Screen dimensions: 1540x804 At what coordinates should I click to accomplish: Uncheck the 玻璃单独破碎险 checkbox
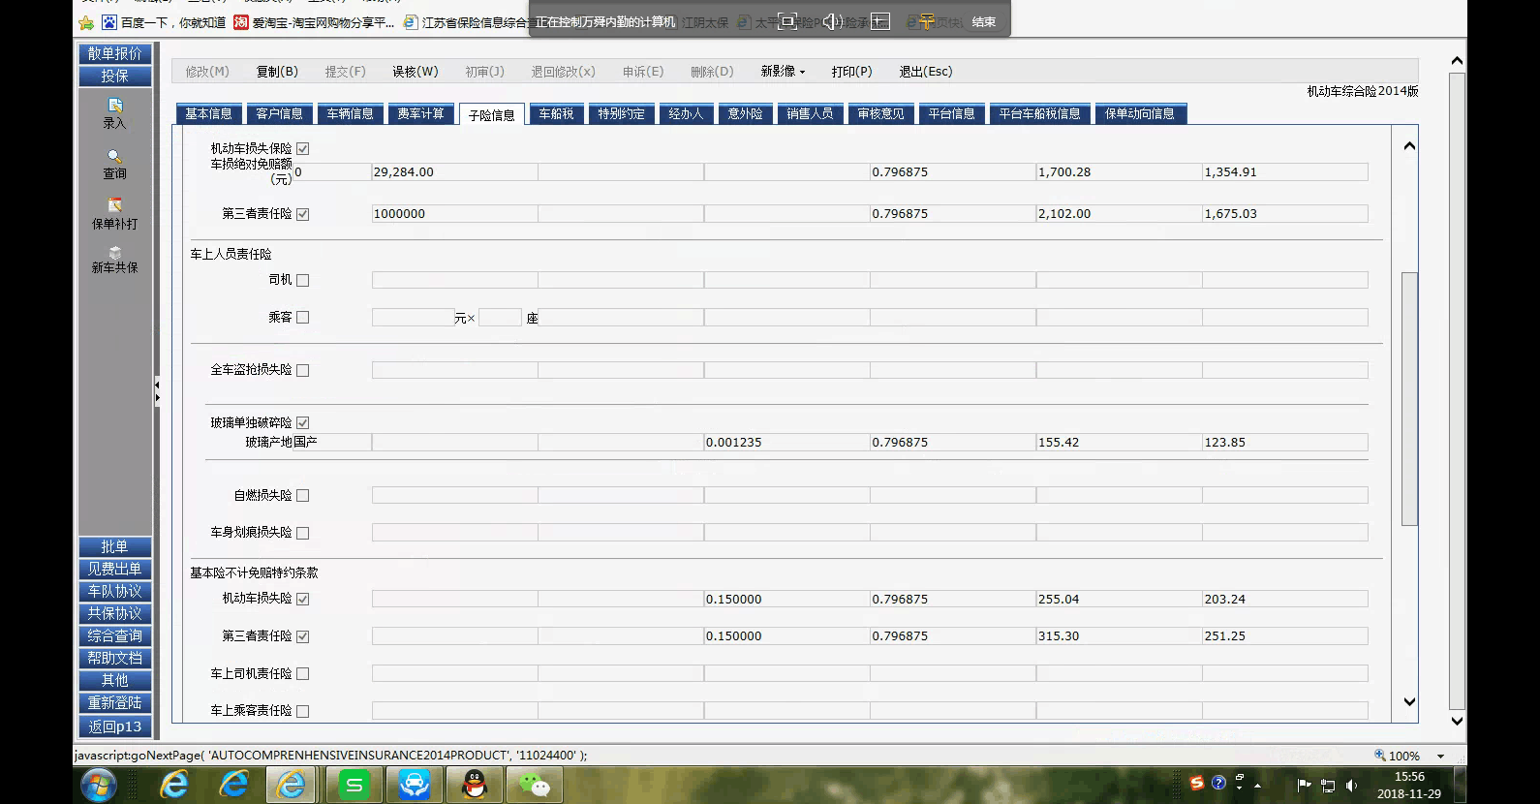(302, 423)
